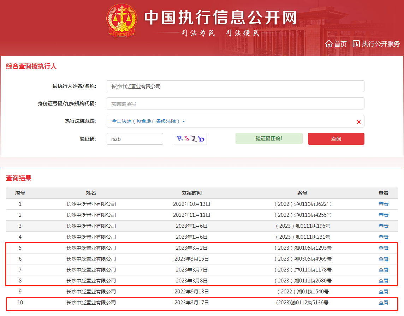View details for row 1 沪0110执3622号
Screen dimensions: 404x316
383,204
